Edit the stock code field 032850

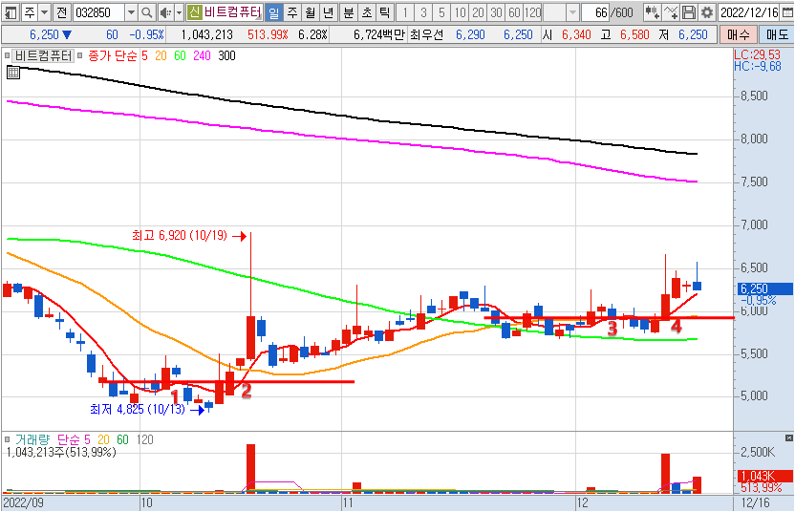99,12
